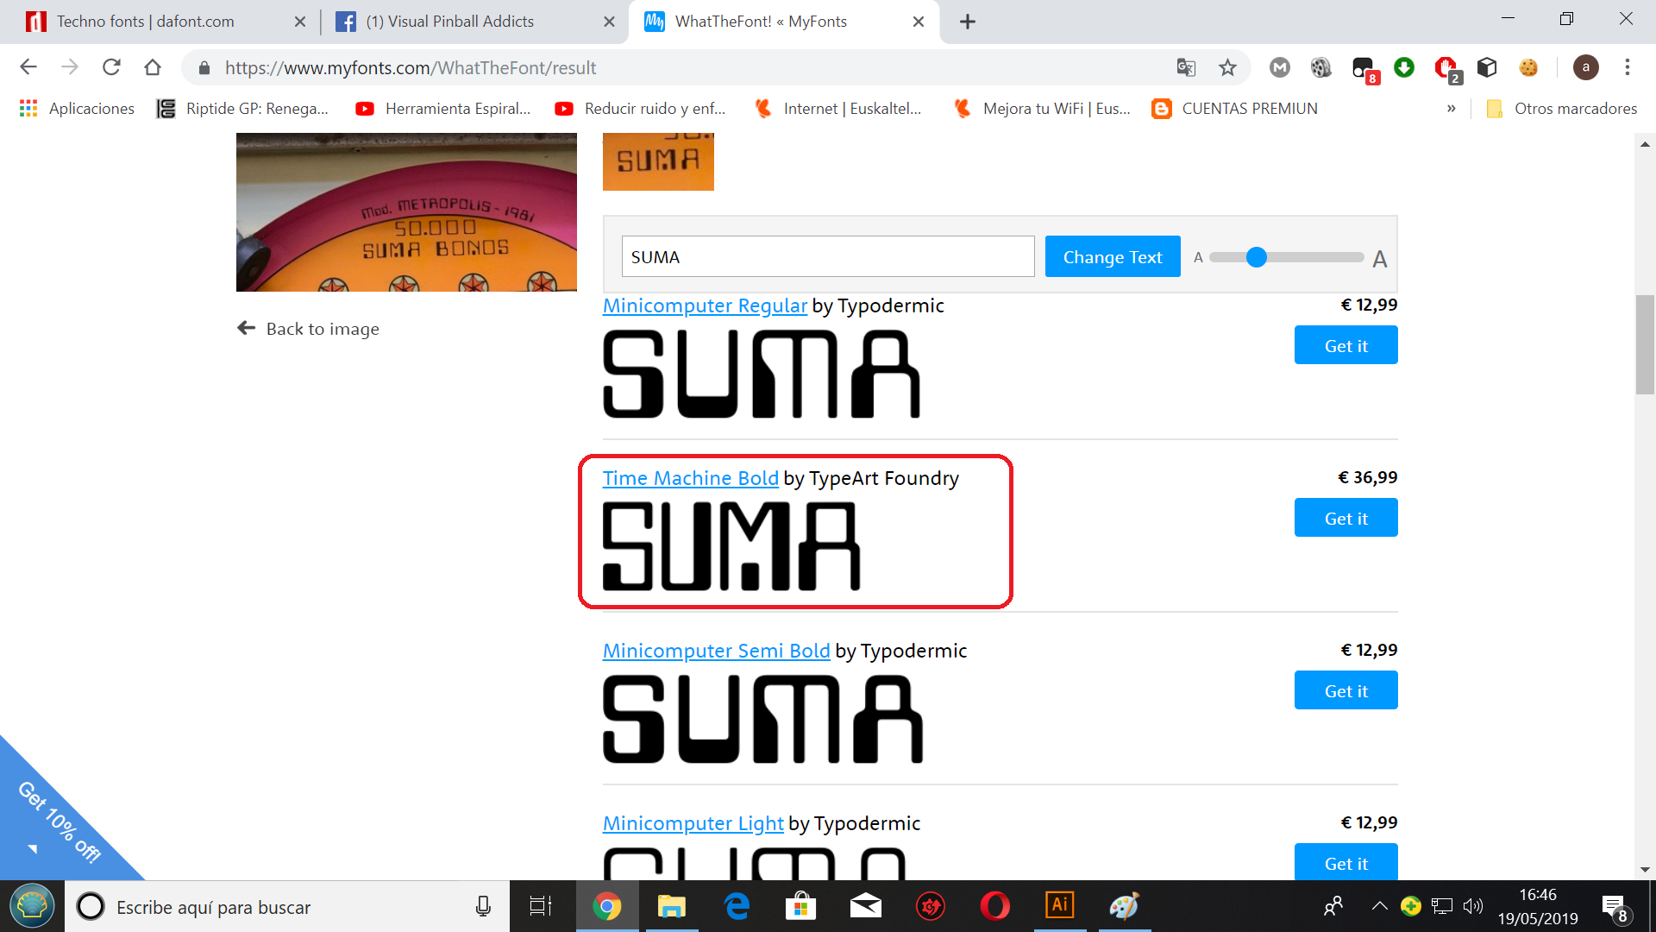Click the address bar URL
This screenshot has height=932, width=1656.
(x=411, y=68)
